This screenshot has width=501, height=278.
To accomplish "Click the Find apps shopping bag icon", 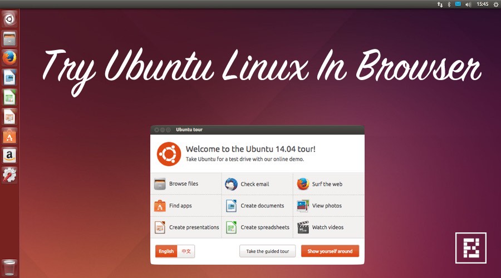I will 160,206.
